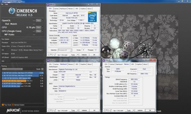
Task: Toggle the OpenGL test checkbox
Action: (43, 20)
